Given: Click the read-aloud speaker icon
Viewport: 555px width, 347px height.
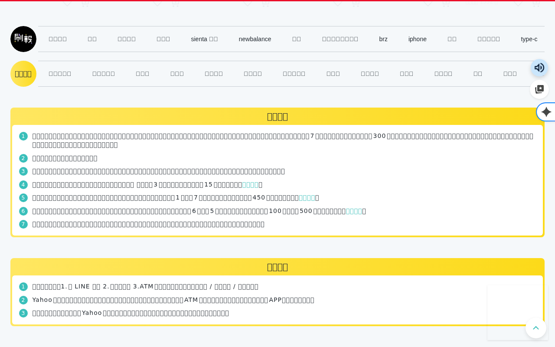Looking at the screenshot, I should 539,68.
